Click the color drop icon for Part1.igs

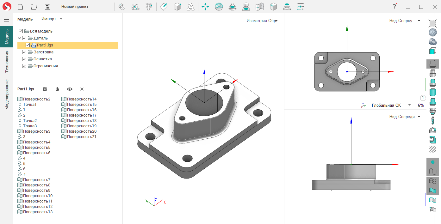[x=57, y=89]
